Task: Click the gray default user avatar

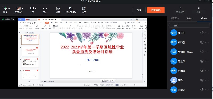Action: click(x=174, y=80)
